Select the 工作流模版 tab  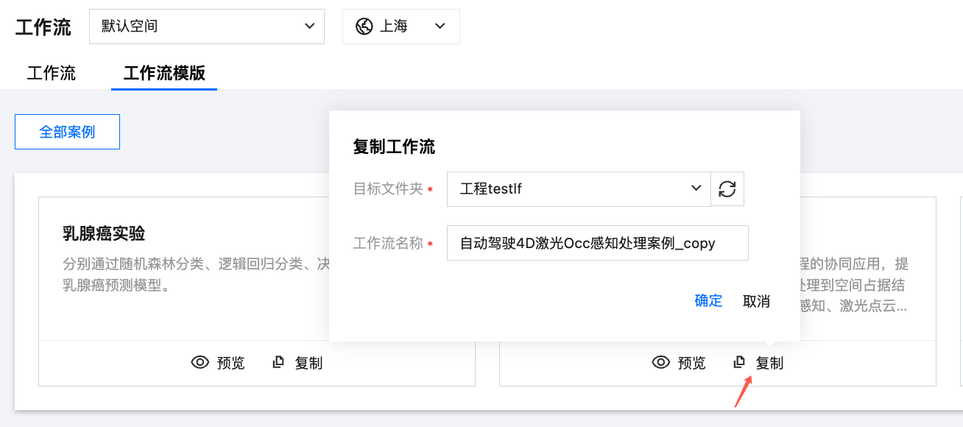[164, 73]
